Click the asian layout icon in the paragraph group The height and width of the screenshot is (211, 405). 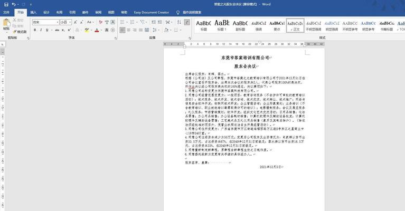(168, 23)
